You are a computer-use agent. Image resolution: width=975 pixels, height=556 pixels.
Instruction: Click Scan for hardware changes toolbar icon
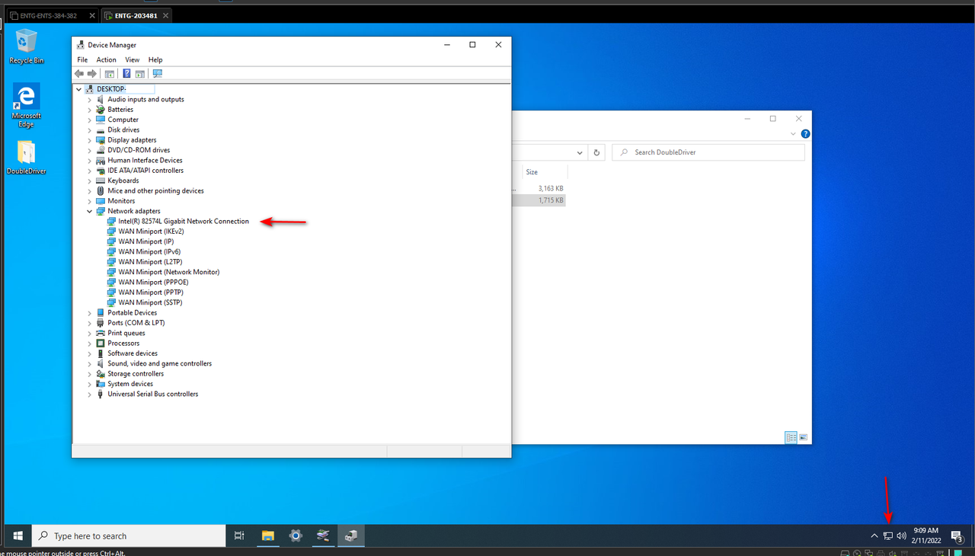[158, 74]
